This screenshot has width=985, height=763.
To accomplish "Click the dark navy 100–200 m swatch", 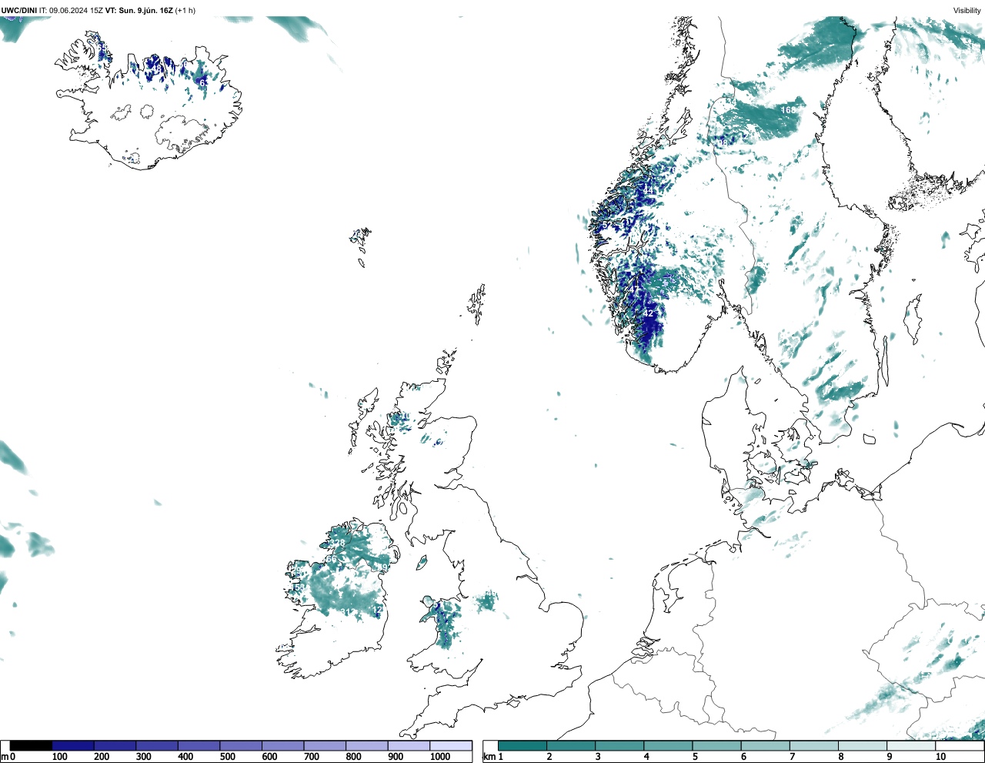I will [73, 745].
